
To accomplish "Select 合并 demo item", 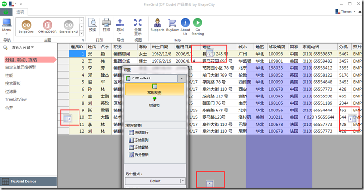I will point(9,108).
